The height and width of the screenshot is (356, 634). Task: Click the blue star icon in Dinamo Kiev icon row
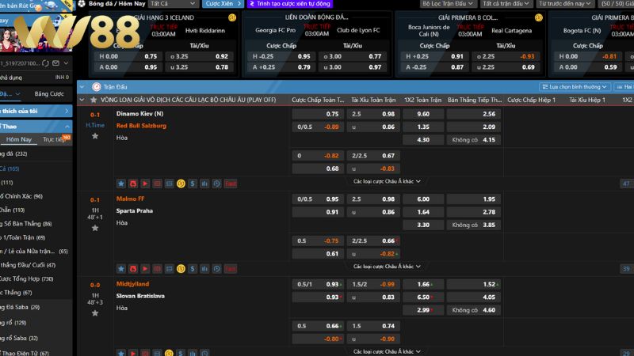(121, 184)
